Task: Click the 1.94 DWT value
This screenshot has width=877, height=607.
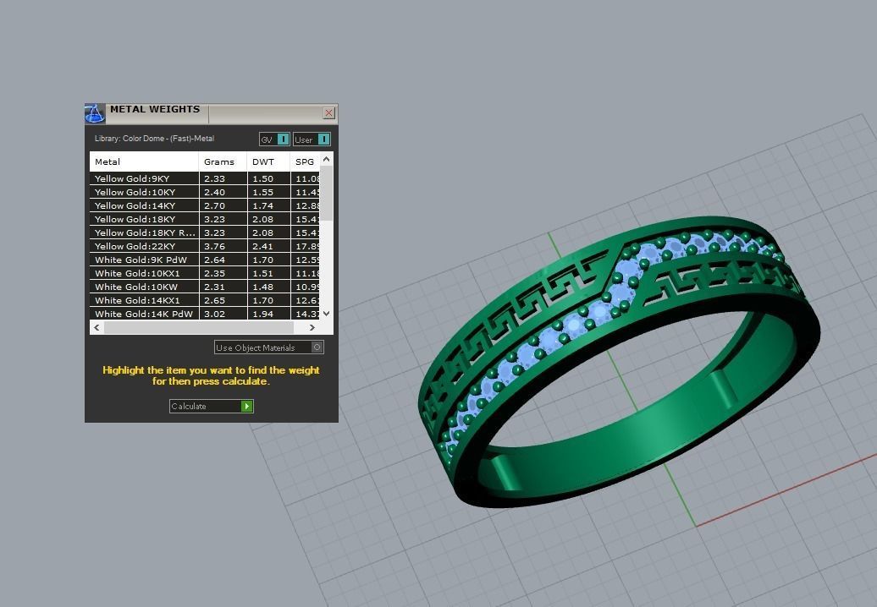Action: pyautogui.click(x=263, y=314)
